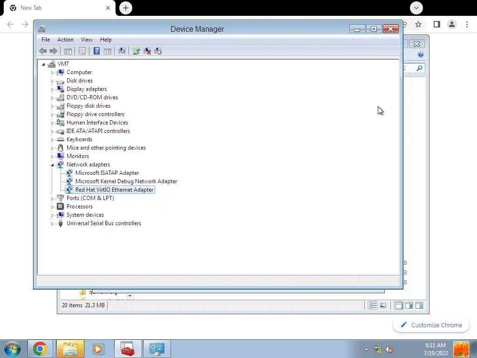Open the Windows Start button
This screenshot has height=358, width=477.
point(13,349)
